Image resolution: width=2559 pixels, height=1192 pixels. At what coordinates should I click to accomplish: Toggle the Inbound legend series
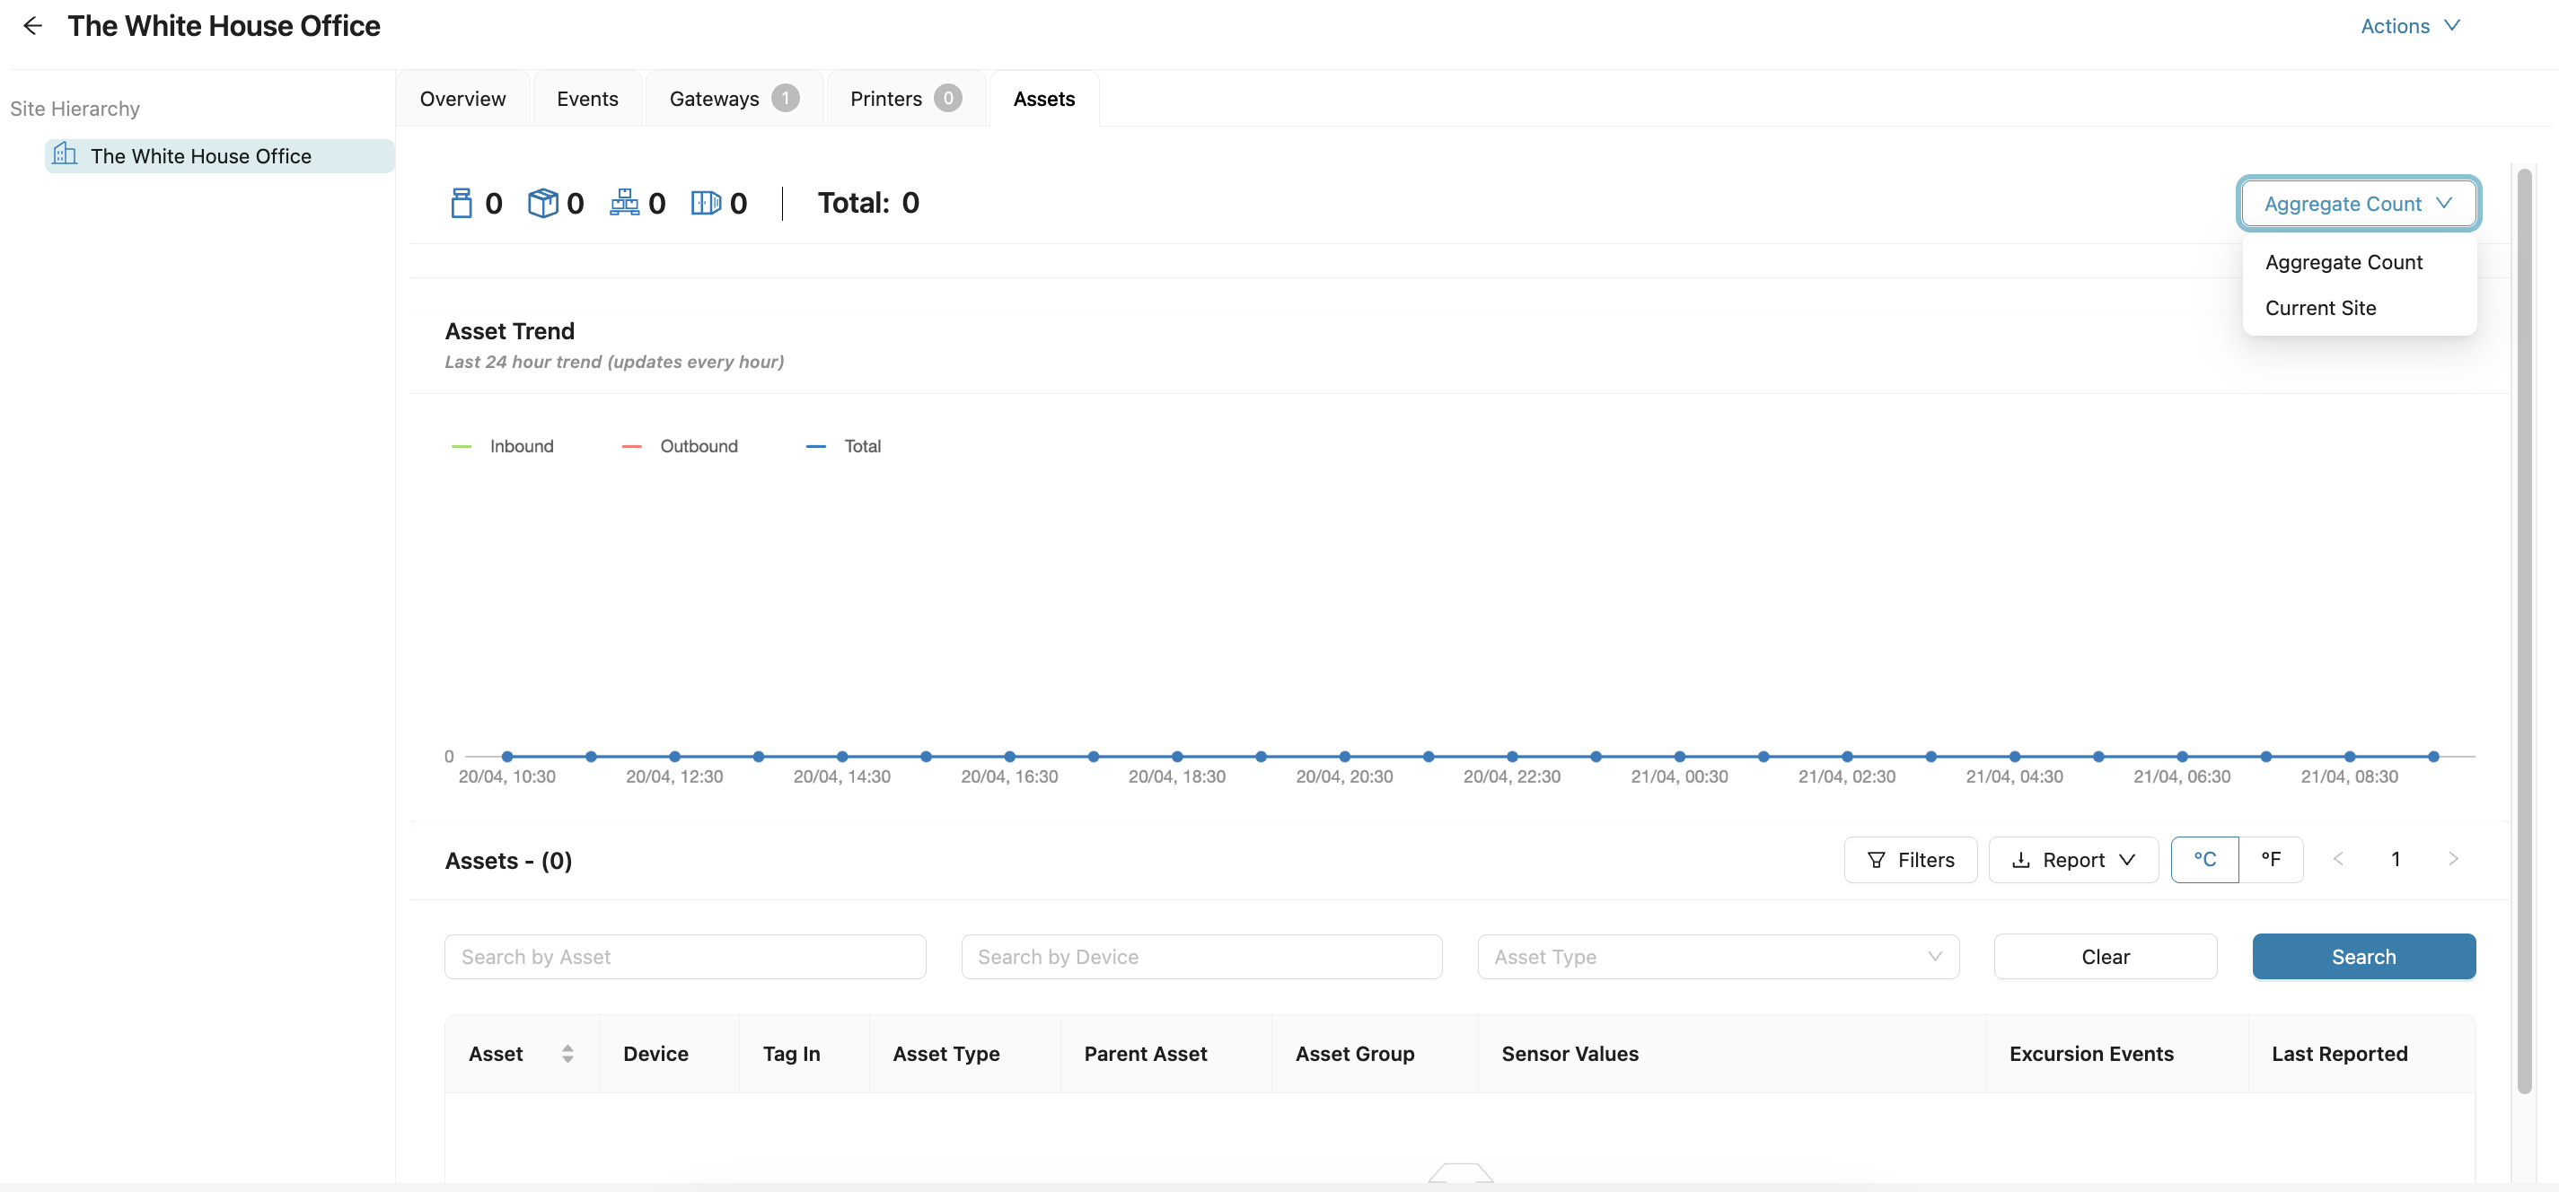coord(504,447)
